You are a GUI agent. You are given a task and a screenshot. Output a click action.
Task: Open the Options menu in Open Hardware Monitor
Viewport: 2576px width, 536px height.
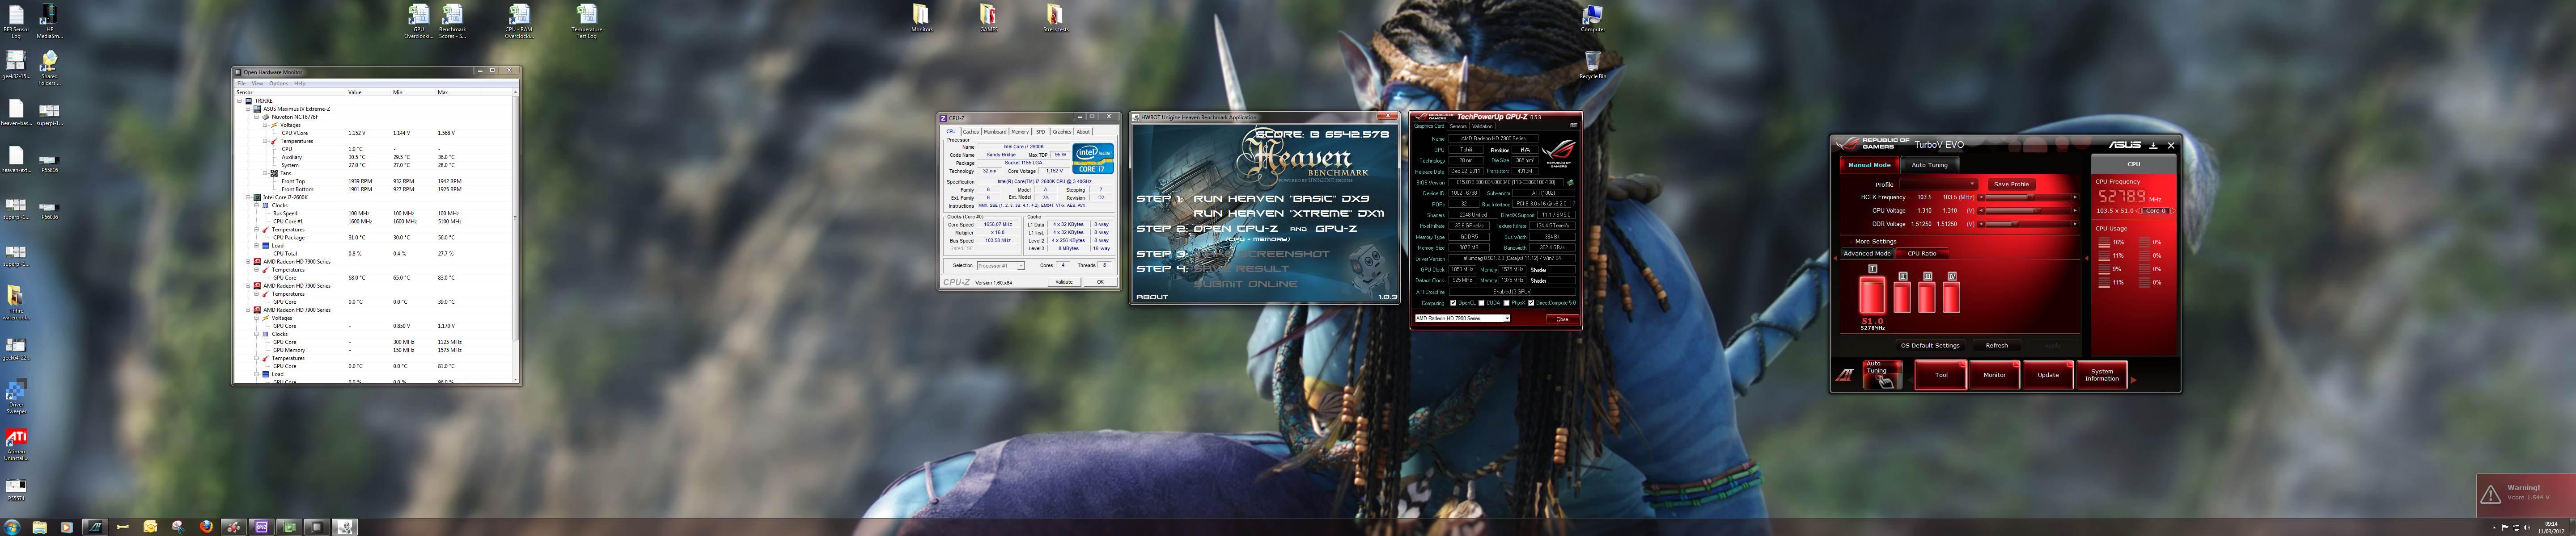tap(278, 84)
